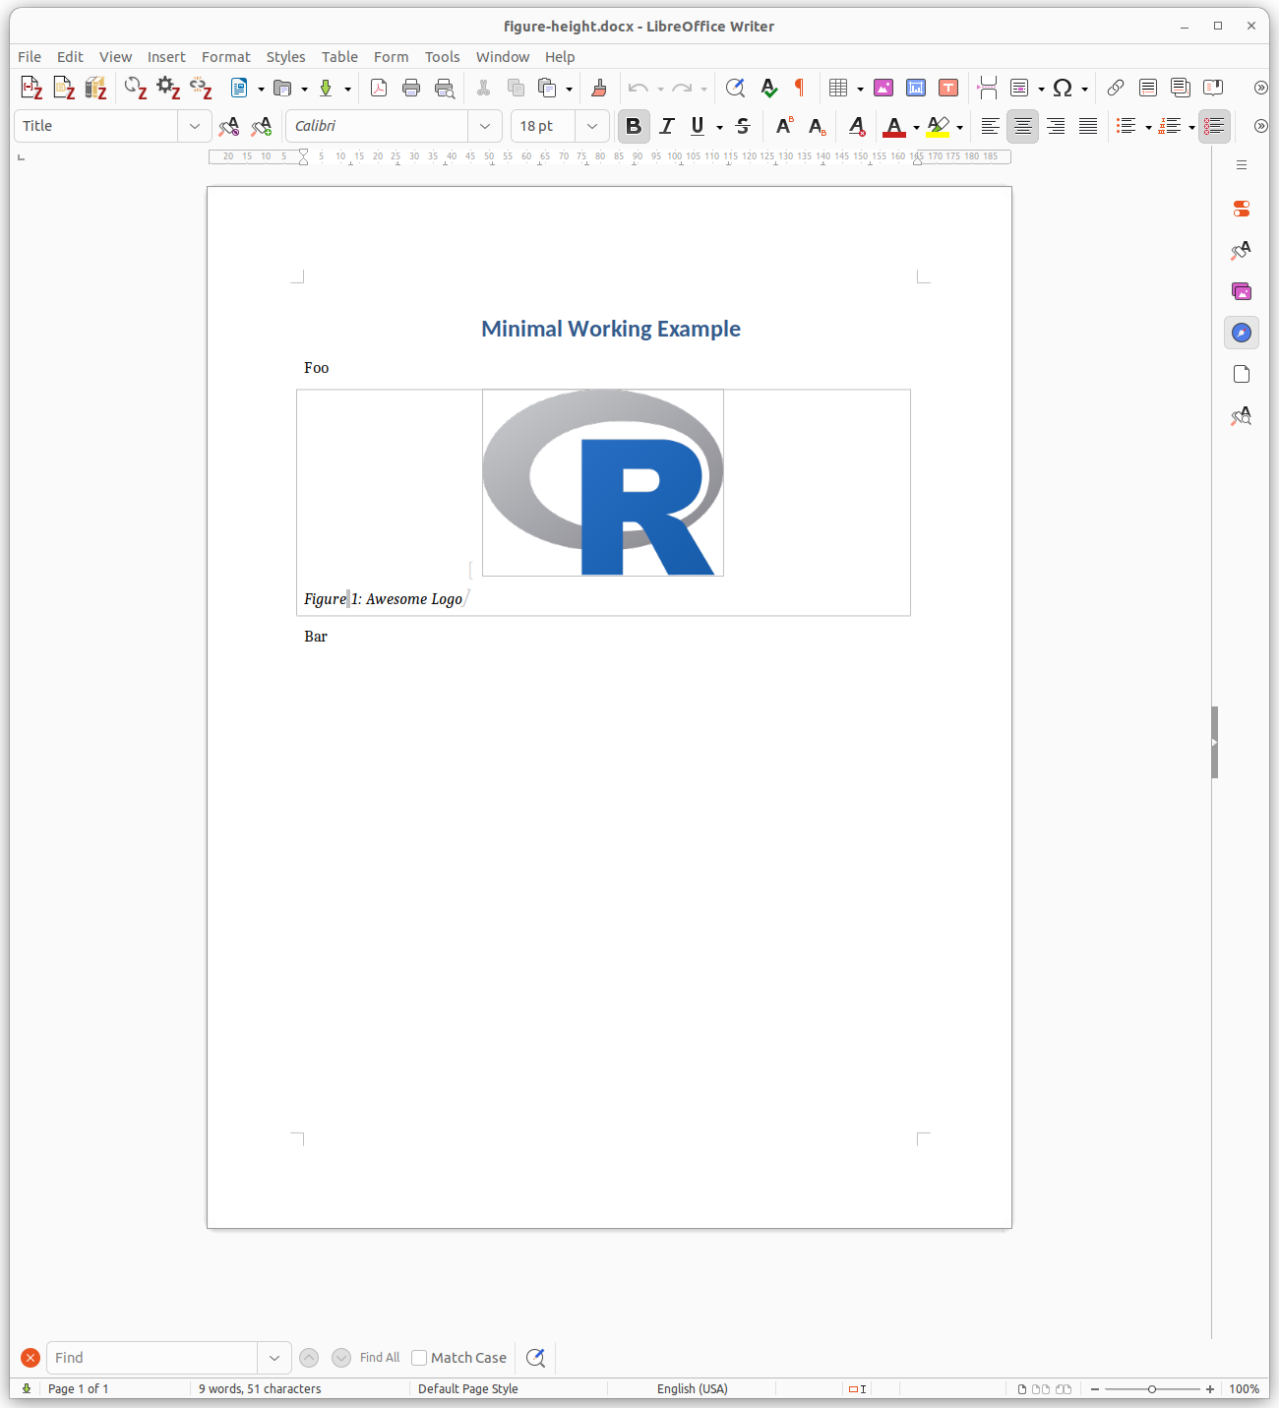Open the File menu
This screenshot has height=1408, width=1279.
click(30, 57)
